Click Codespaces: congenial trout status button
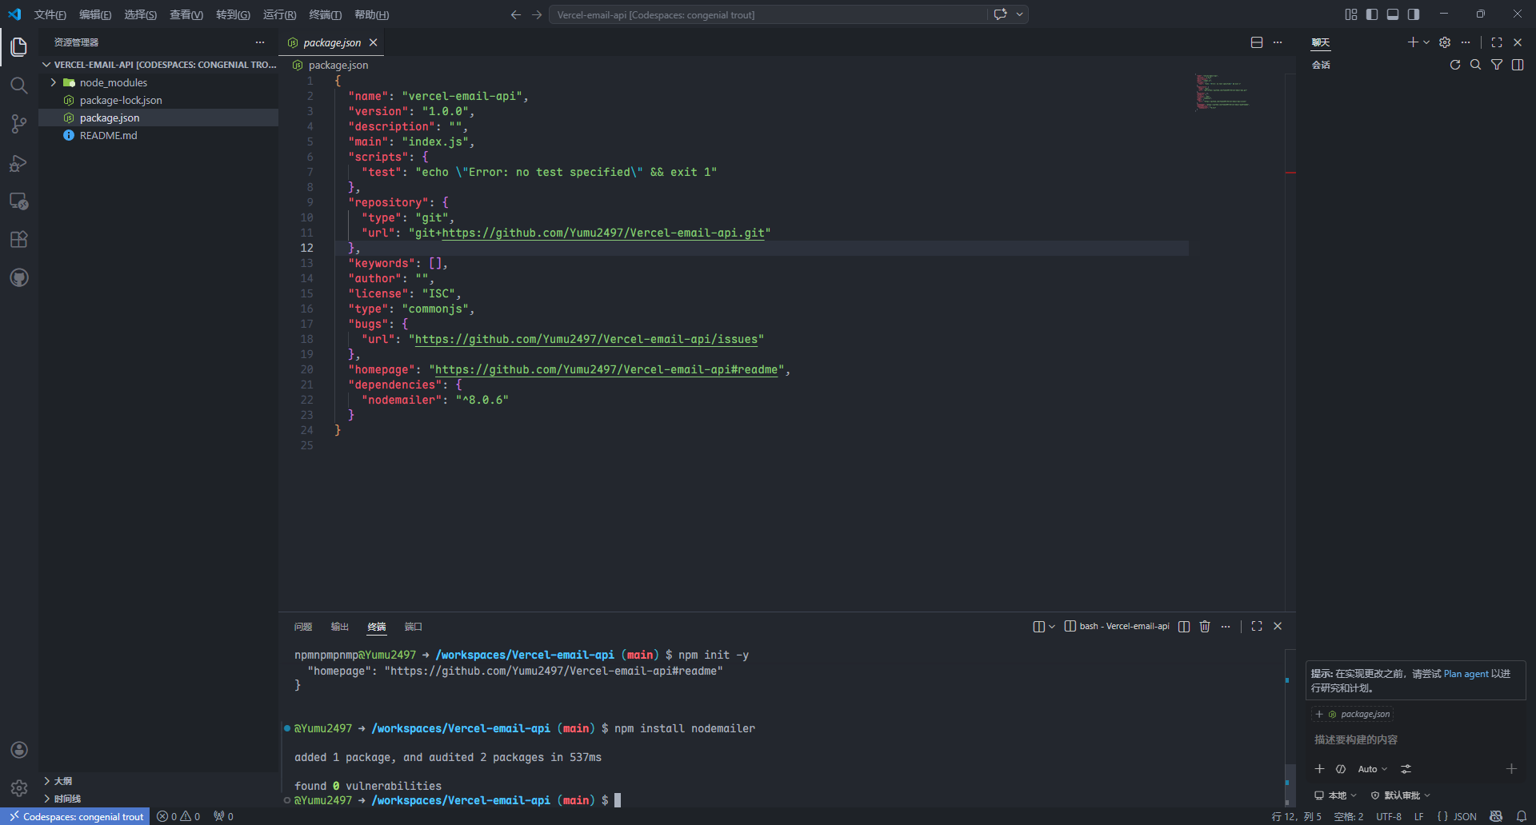 pos(77,816)
